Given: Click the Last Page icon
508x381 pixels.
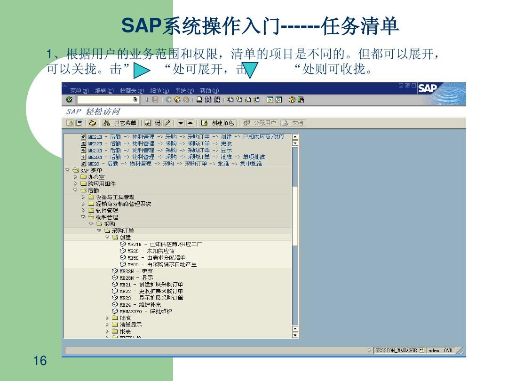Looking at the screenshot, I should pyautogui.click(x=256, y=100).
